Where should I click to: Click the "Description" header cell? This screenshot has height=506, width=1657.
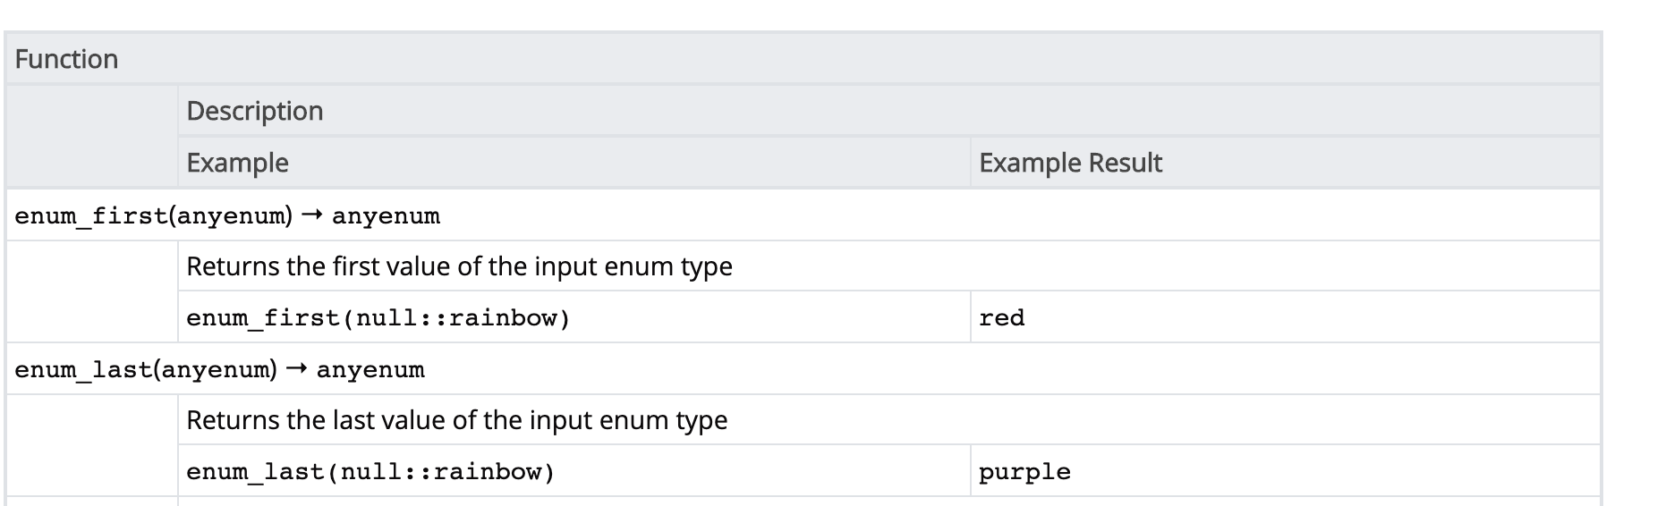255,111
